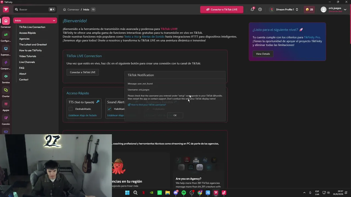Viewport: 351px width, 197px height.
Task: Open About in the sidebar
Action: [22, 74]
